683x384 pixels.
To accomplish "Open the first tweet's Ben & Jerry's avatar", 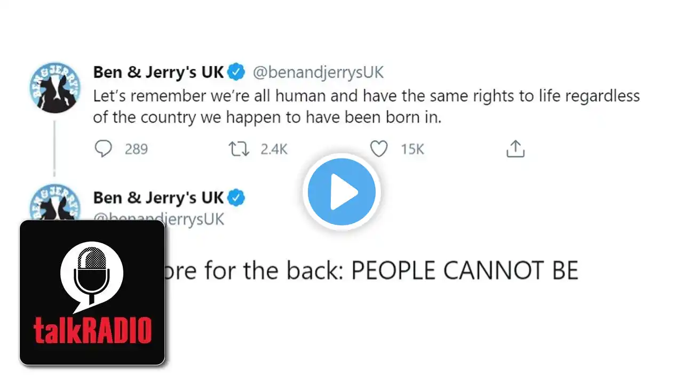I will pos(54,87).
